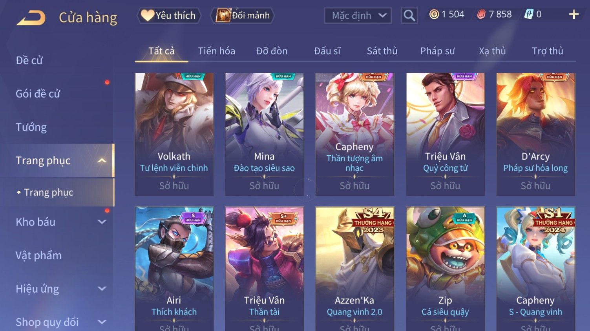Click the gold coin currency icon
The image size is (590, 331).
(x=434, y=15)
